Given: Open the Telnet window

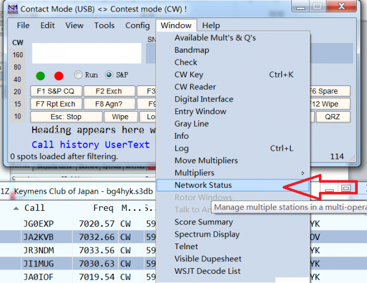Looking at the screenshot, I should click(233, 246).
